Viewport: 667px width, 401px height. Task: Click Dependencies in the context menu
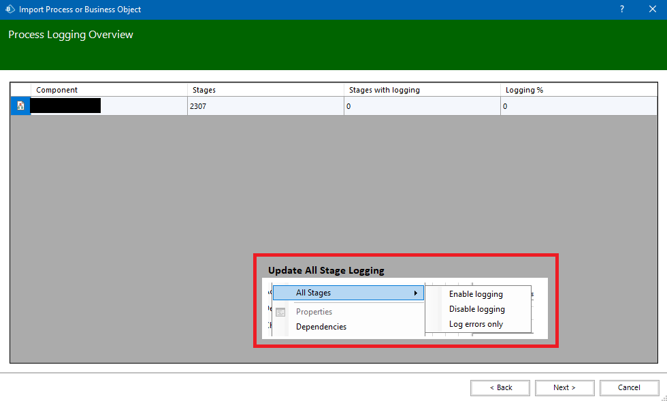tap(321, 327)
